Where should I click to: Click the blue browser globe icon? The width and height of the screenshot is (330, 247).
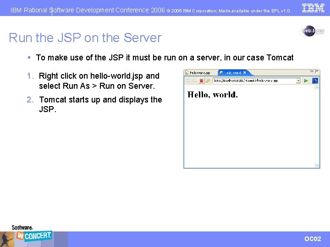315,81
